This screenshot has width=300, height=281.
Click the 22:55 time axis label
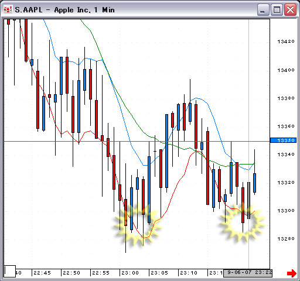pyautogui.click(x=101, y=273)
